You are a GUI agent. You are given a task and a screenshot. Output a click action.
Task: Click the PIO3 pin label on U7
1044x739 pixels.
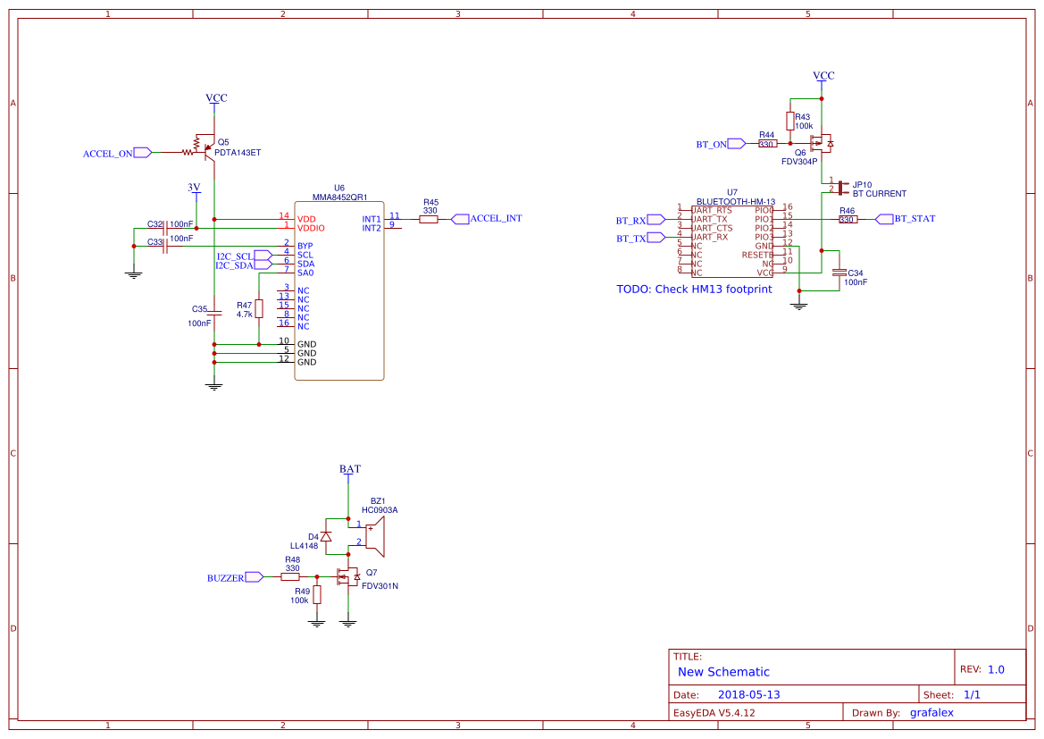pyautogui.click(x=764, y=237)
